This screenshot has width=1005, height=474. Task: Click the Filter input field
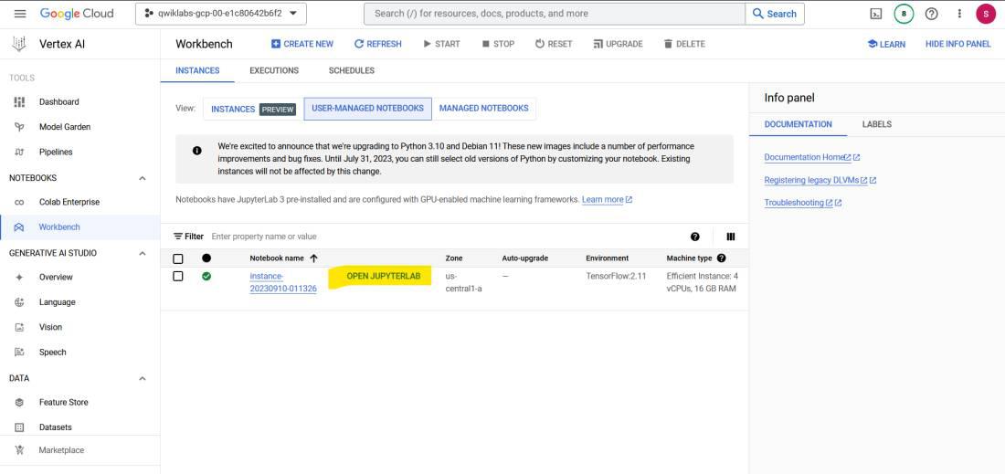point(442,237)
